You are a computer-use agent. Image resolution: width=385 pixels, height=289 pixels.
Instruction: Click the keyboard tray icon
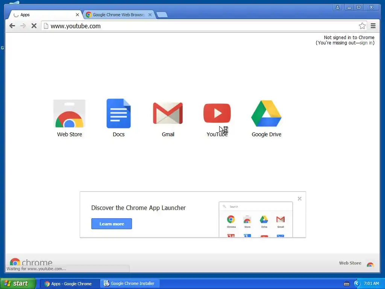click(x=346, y=284)
